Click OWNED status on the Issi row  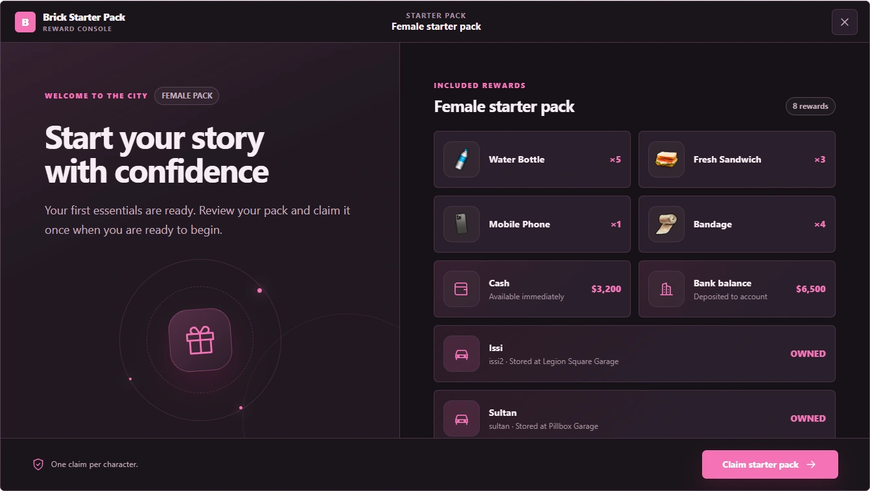click(x=808, y=354)
